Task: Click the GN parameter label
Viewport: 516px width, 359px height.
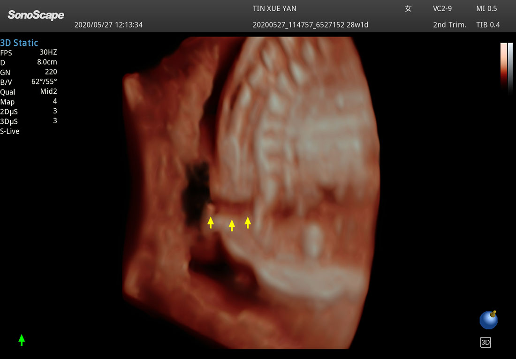Action: click(5, 72)
